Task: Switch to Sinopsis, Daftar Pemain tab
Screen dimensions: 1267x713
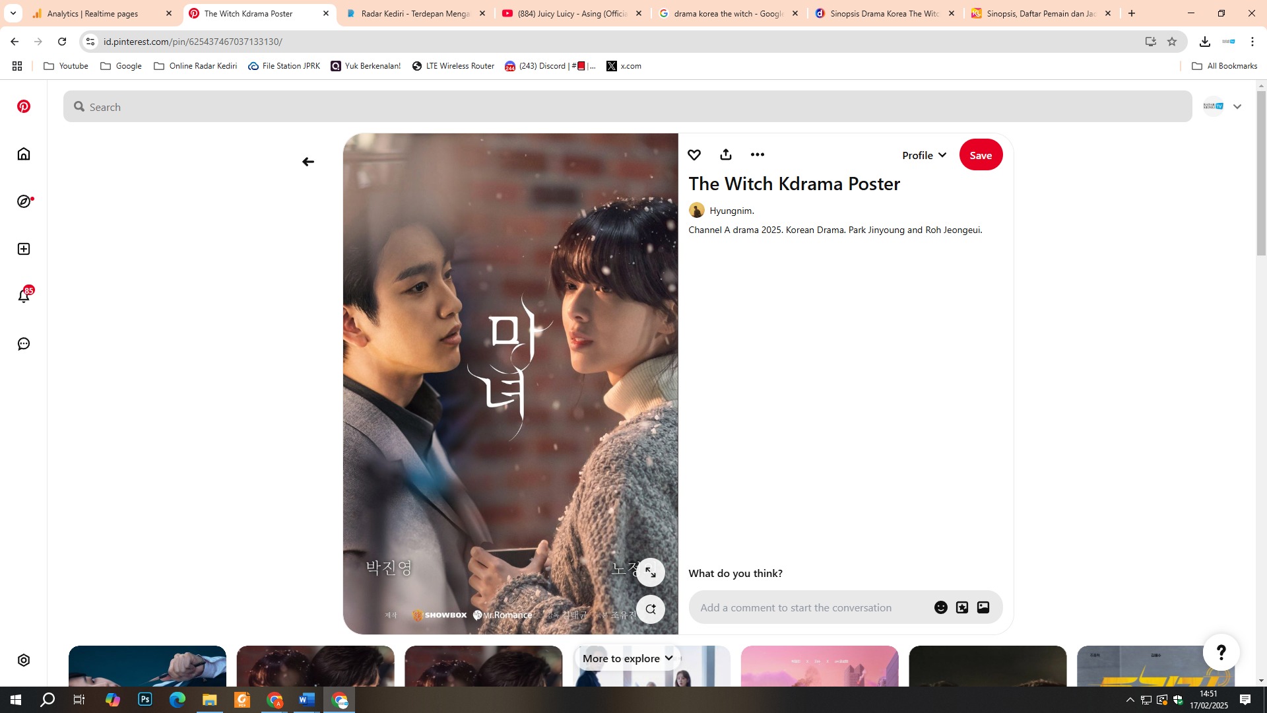Action: 1041,13
